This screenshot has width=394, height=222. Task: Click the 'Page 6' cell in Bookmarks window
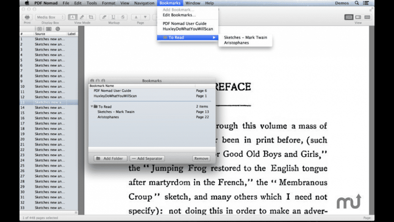point(201,91)
